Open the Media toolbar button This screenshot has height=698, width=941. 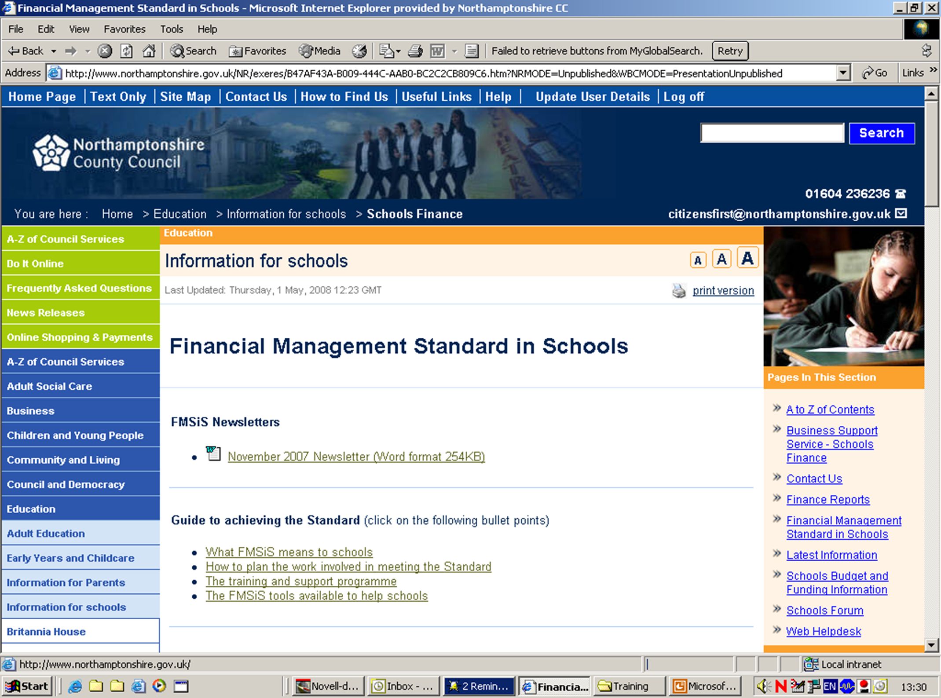[x=319, y=51]
